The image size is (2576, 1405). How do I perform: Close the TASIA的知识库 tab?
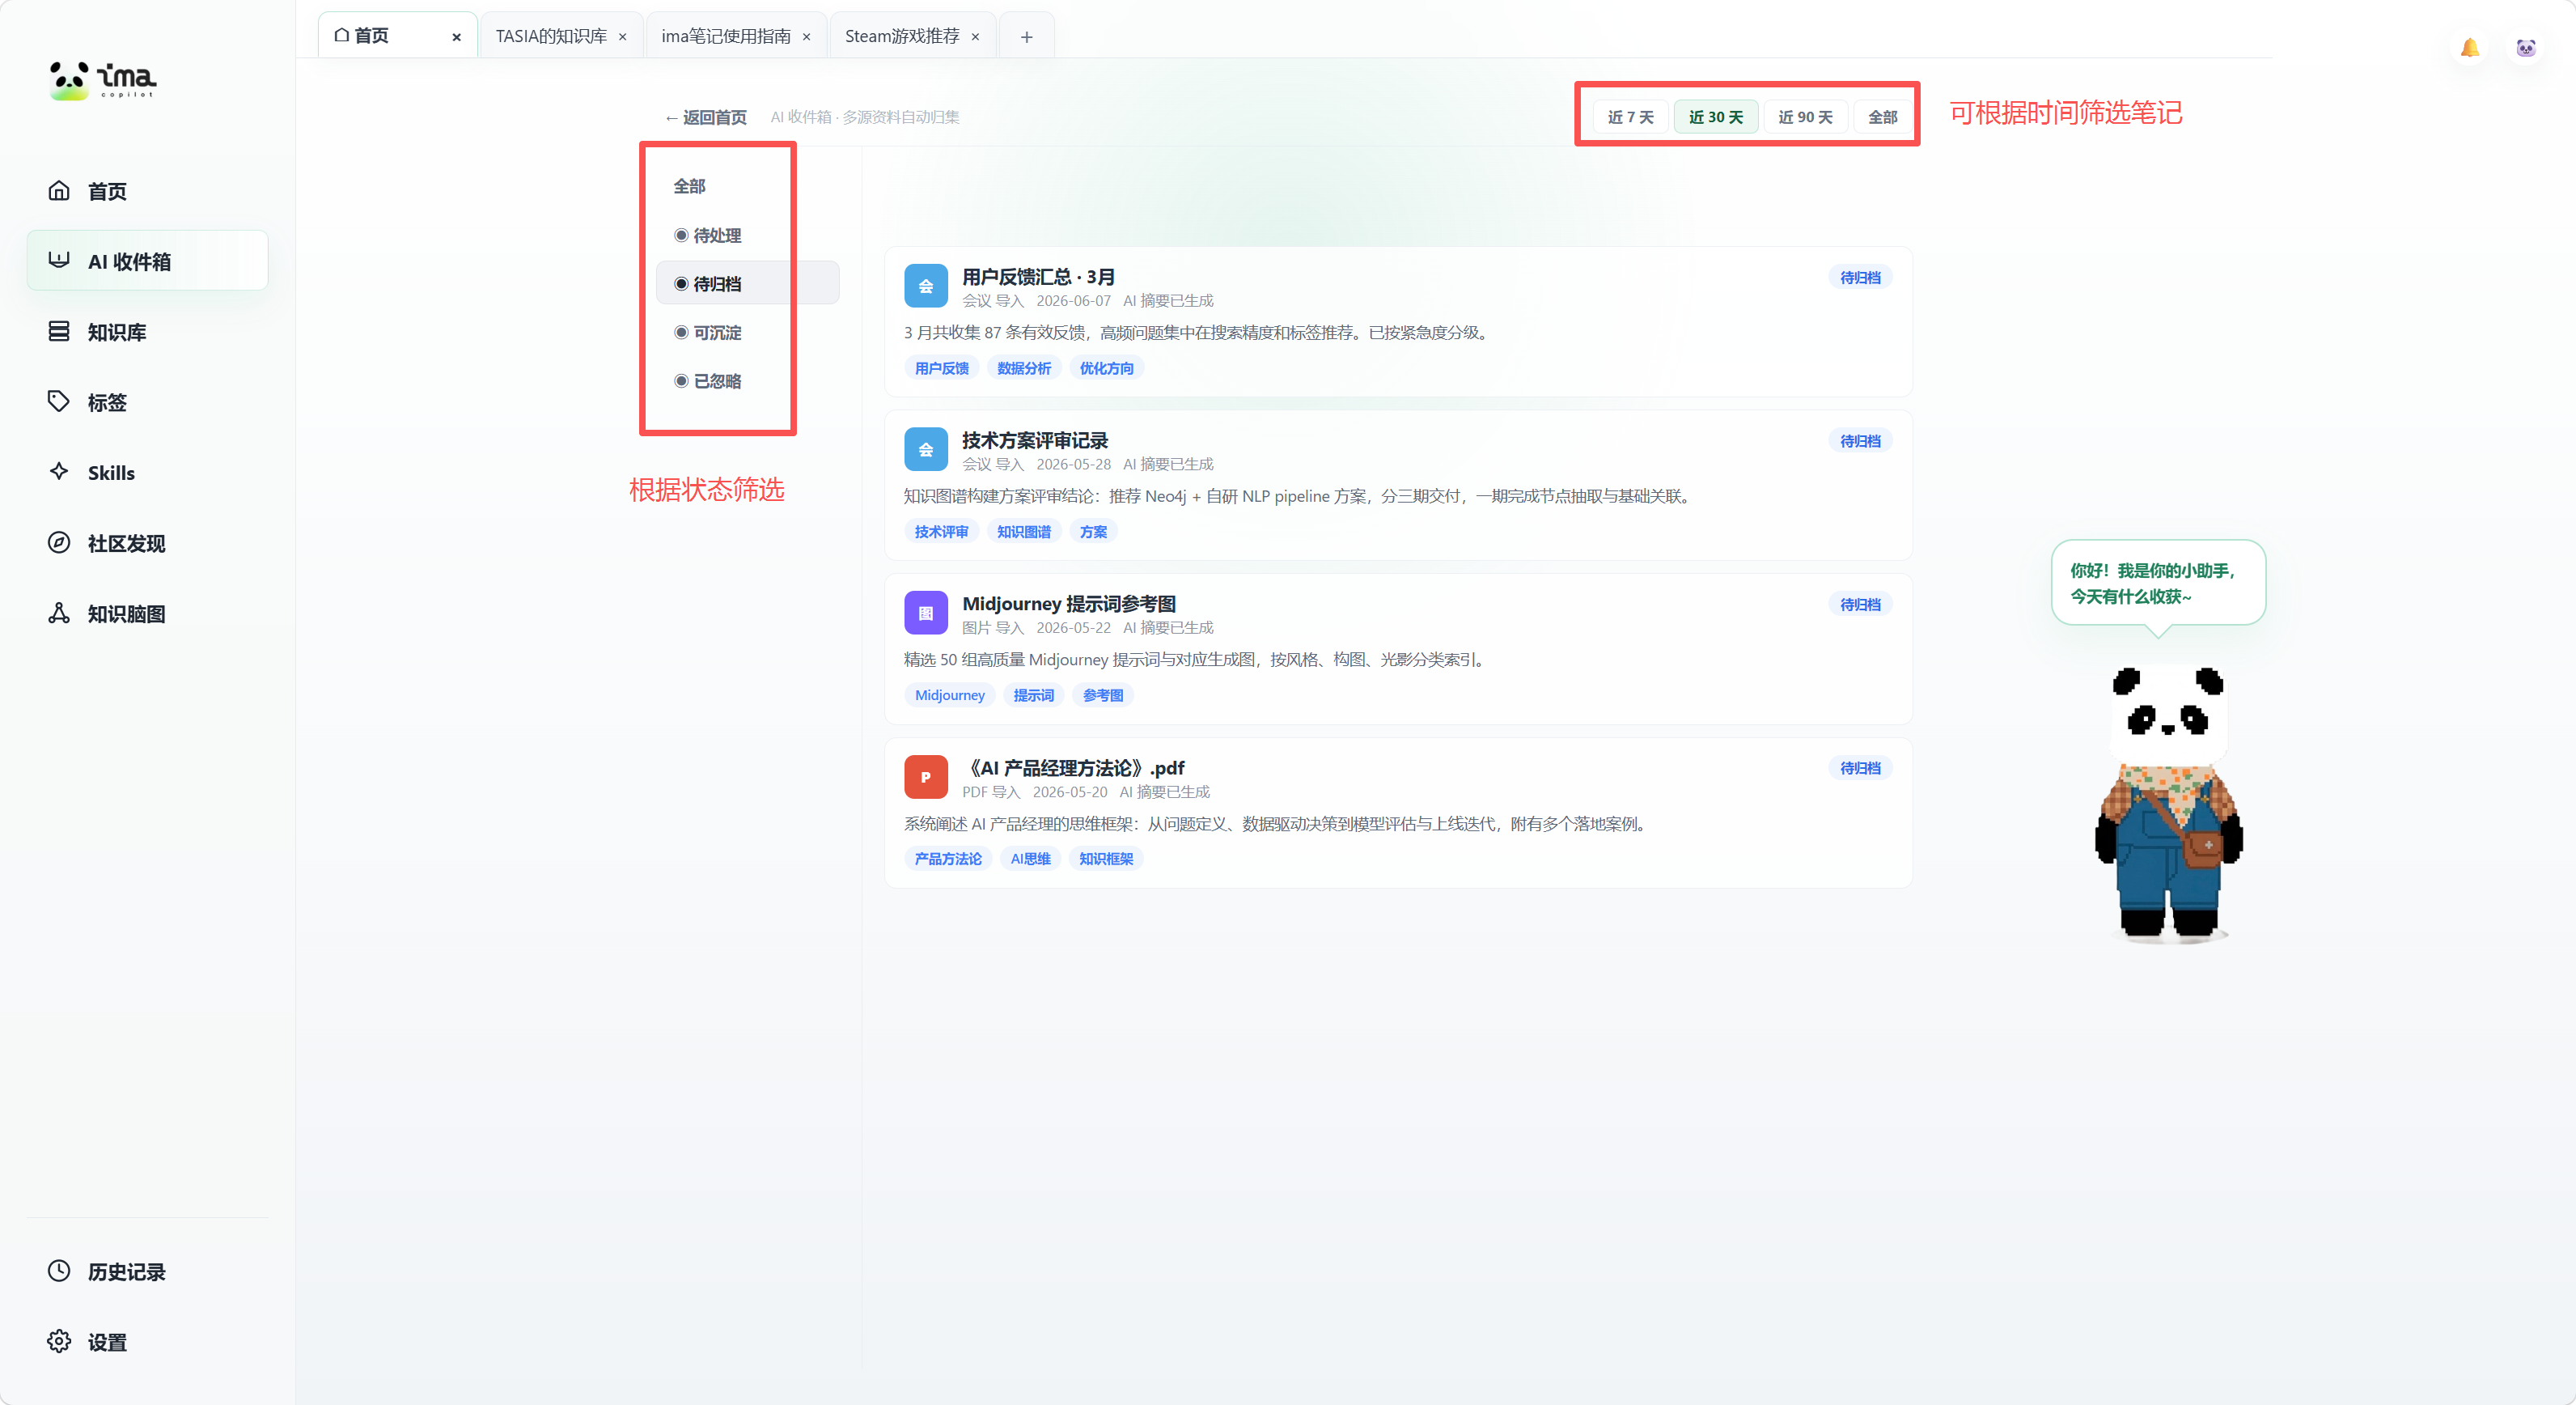[622, 37]
